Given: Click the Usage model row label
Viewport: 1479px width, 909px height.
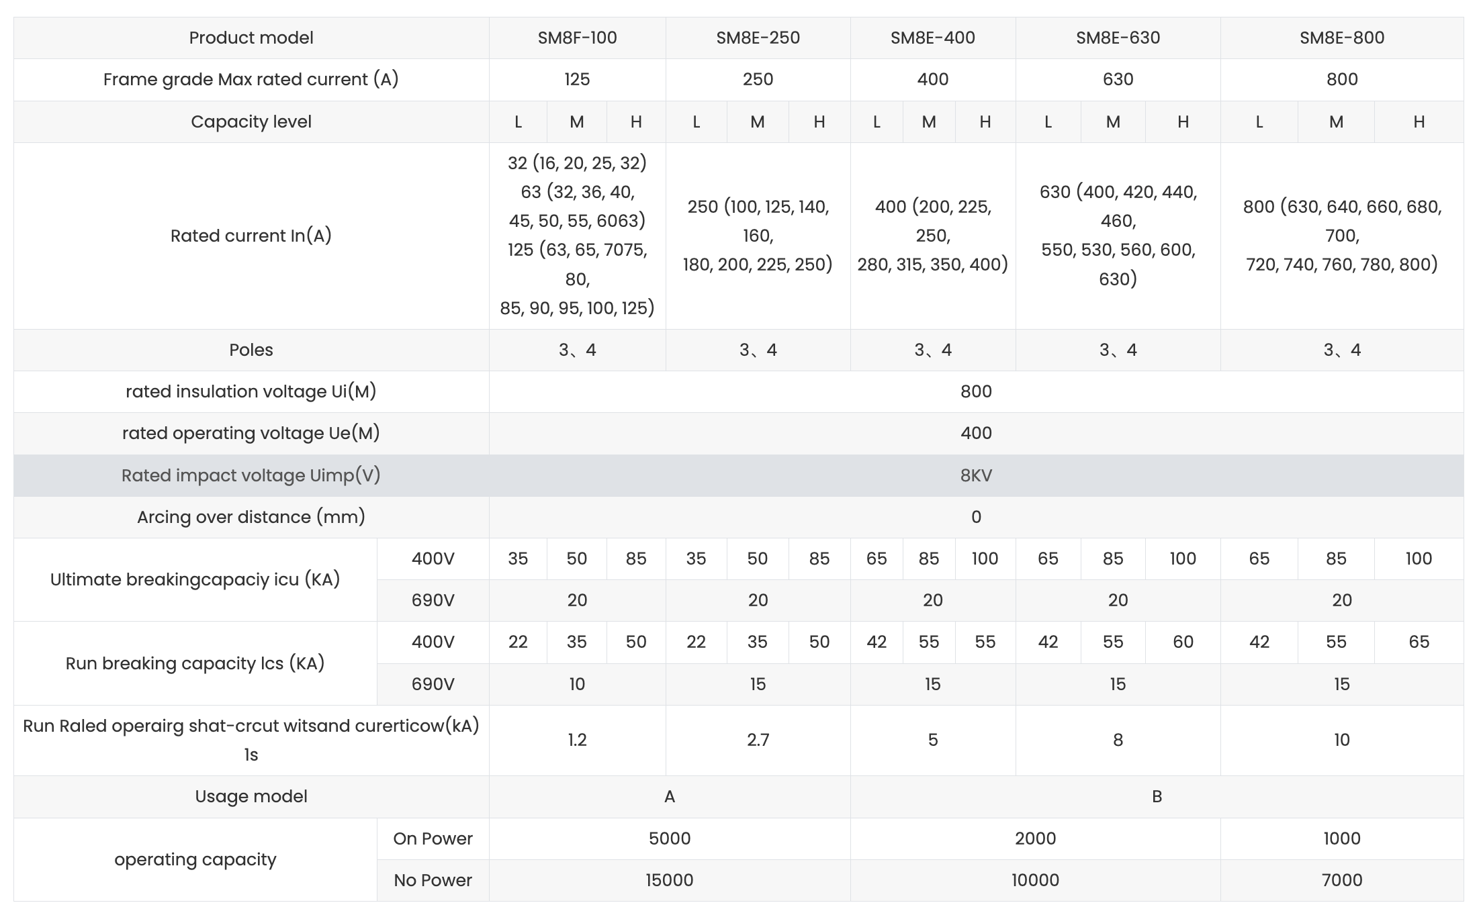Looking at the screenshot, I should pos(251,796).
